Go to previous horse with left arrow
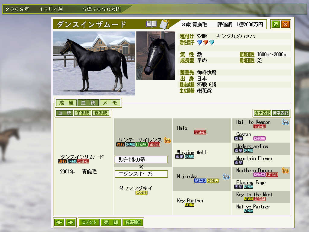 pyautogui.click(x=59, y=222)
